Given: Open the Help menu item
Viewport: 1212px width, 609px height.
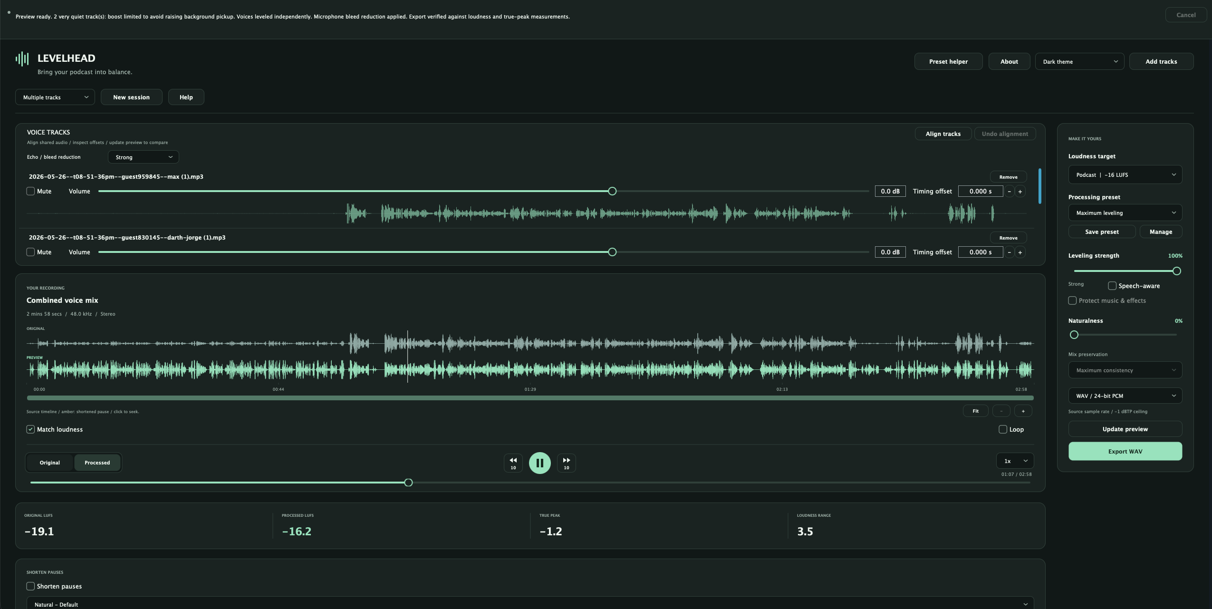Looking at the screenshot, I should coord(186,97).
